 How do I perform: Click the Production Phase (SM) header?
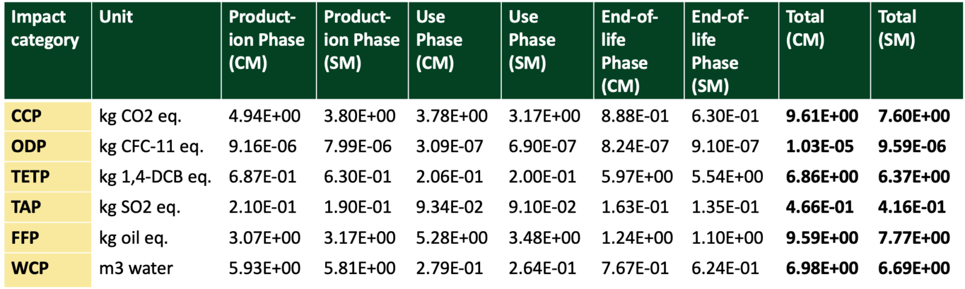361,40
